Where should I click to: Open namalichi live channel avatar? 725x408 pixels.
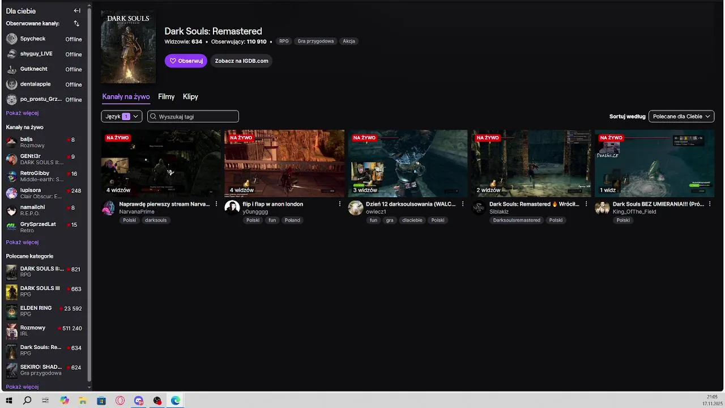click(11, 210)
